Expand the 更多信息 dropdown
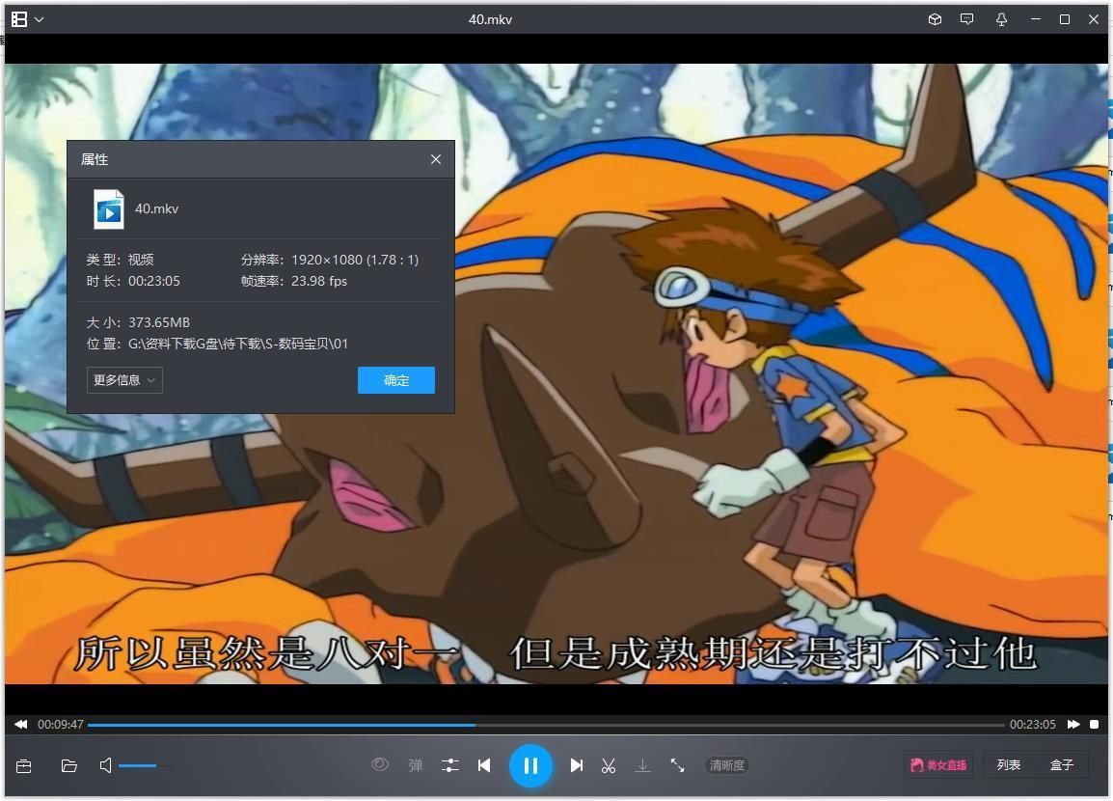This screenshot has width=1113, height=801. click(124, 380)
